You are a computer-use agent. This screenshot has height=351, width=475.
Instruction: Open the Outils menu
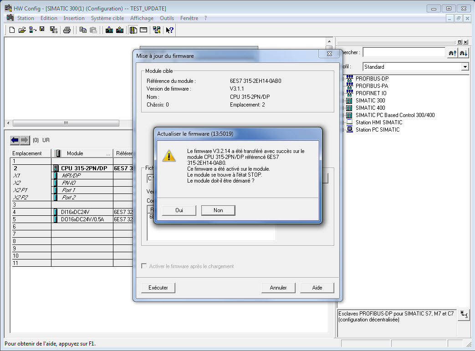click(167, 18)
